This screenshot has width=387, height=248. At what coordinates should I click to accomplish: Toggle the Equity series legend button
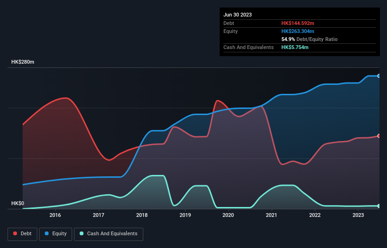(56, 234)
